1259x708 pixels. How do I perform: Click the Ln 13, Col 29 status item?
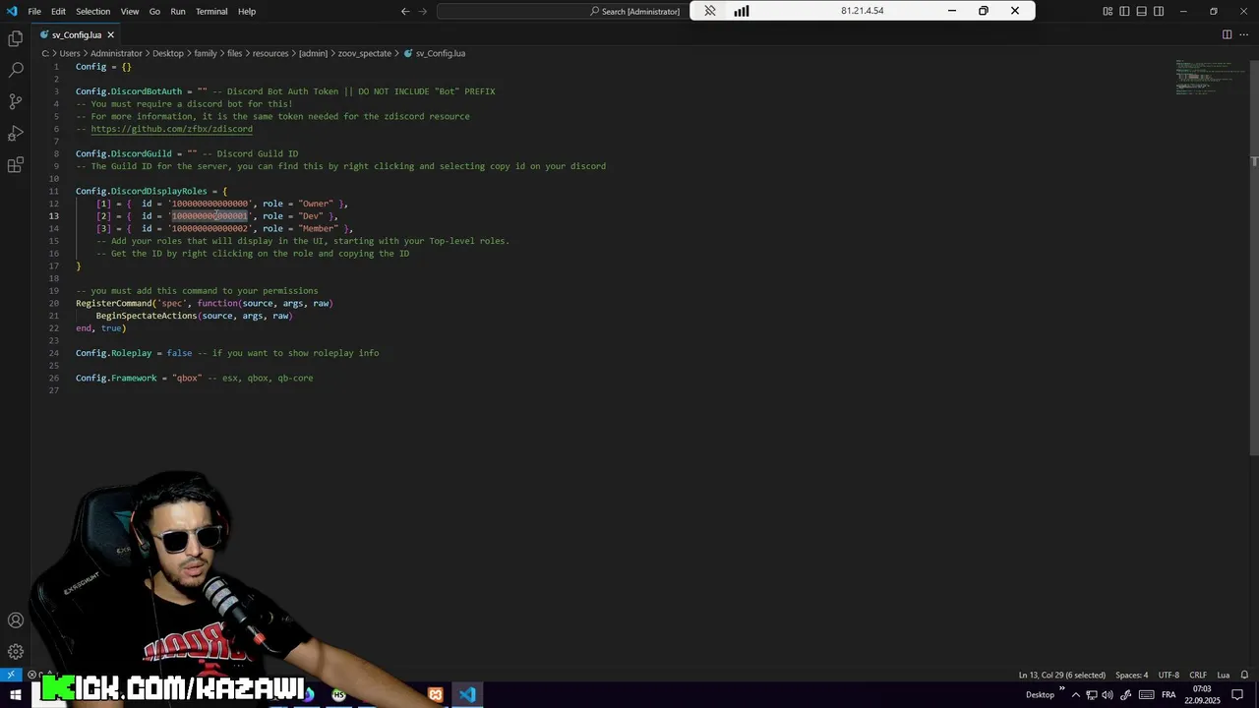(1062, 675)
